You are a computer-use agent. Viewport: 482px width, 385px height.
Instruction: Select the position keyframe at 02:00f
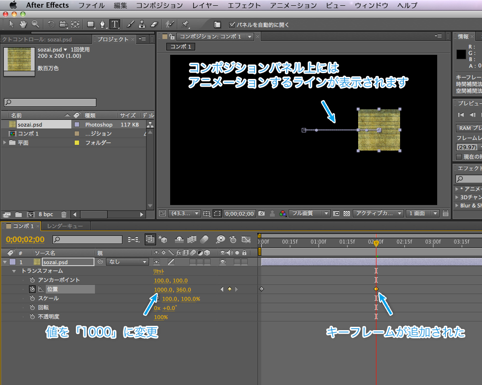(x=376, y=289)
